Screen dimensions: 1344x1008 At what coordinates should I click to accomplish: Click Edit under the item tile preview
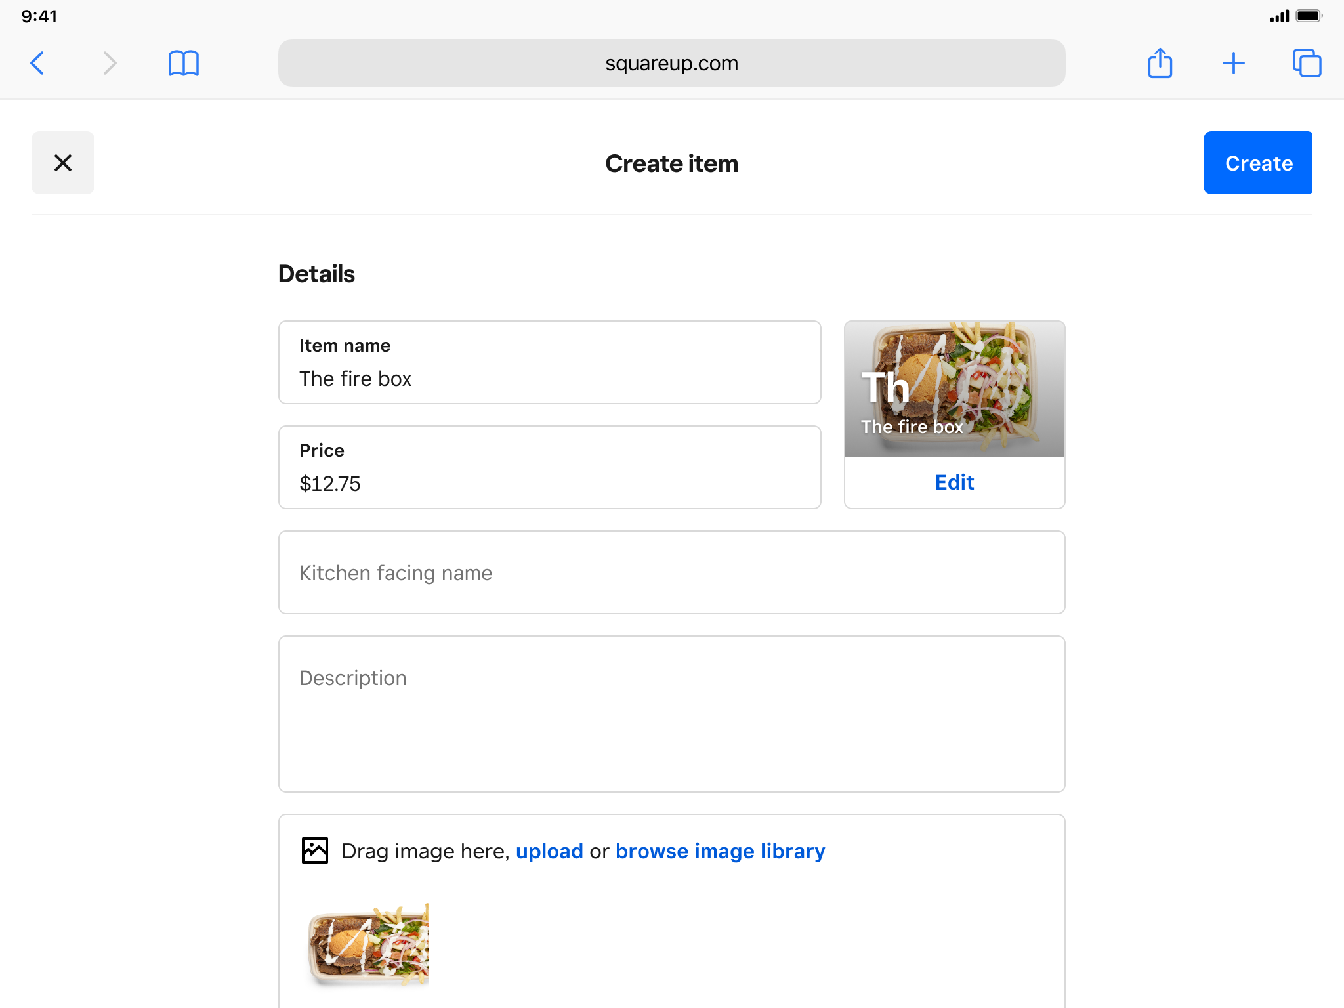(x=954, y=482)
